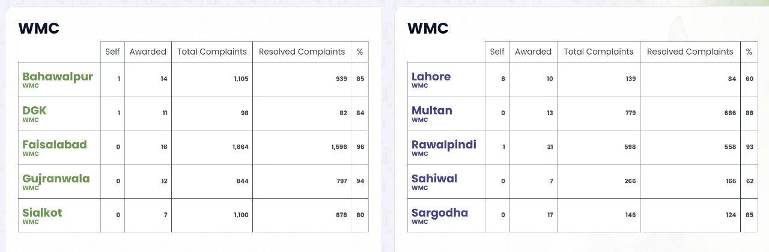
Task: Select Gujranwala's percentage value 94
Action: coord(360,181)
